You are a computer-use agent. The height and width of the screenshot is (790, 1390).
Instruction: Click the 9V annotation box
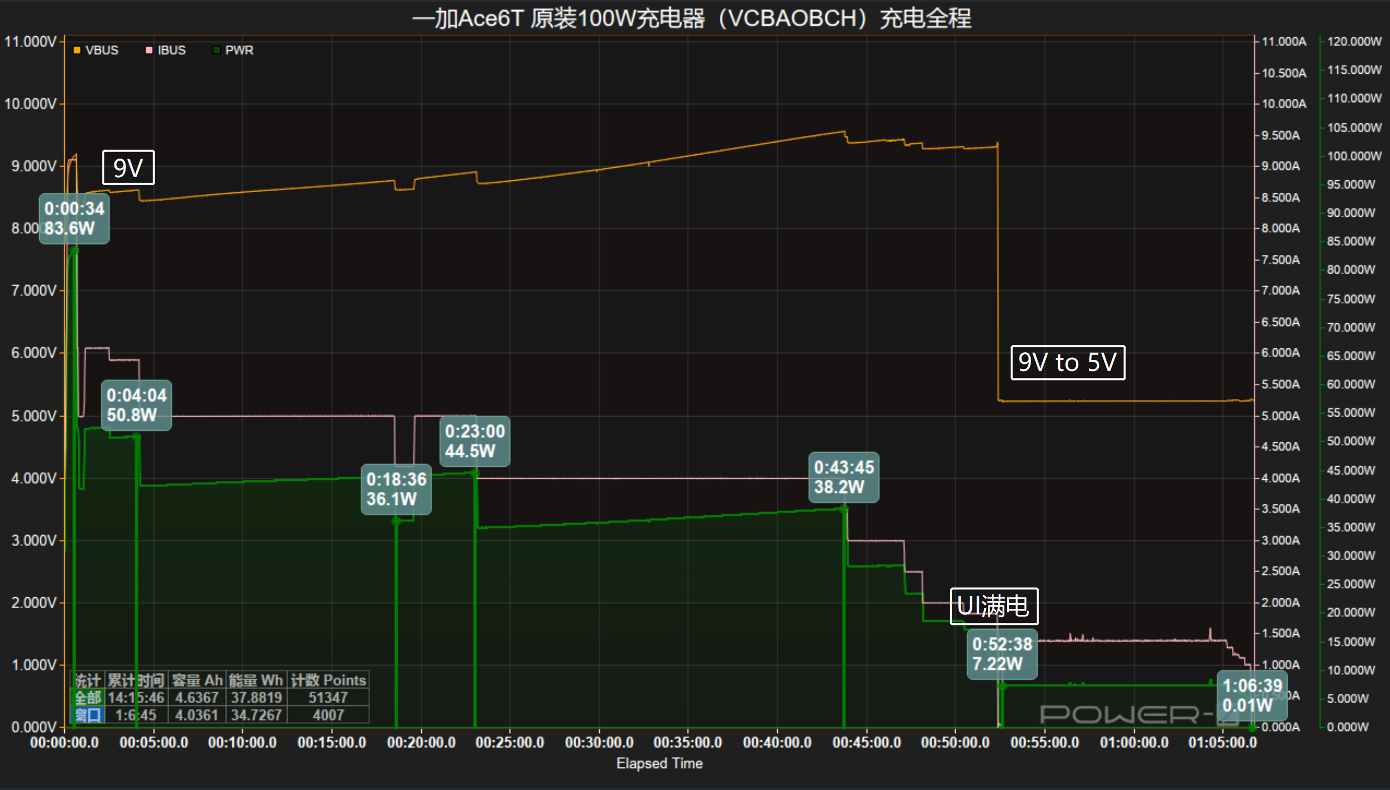pos(128,168)
